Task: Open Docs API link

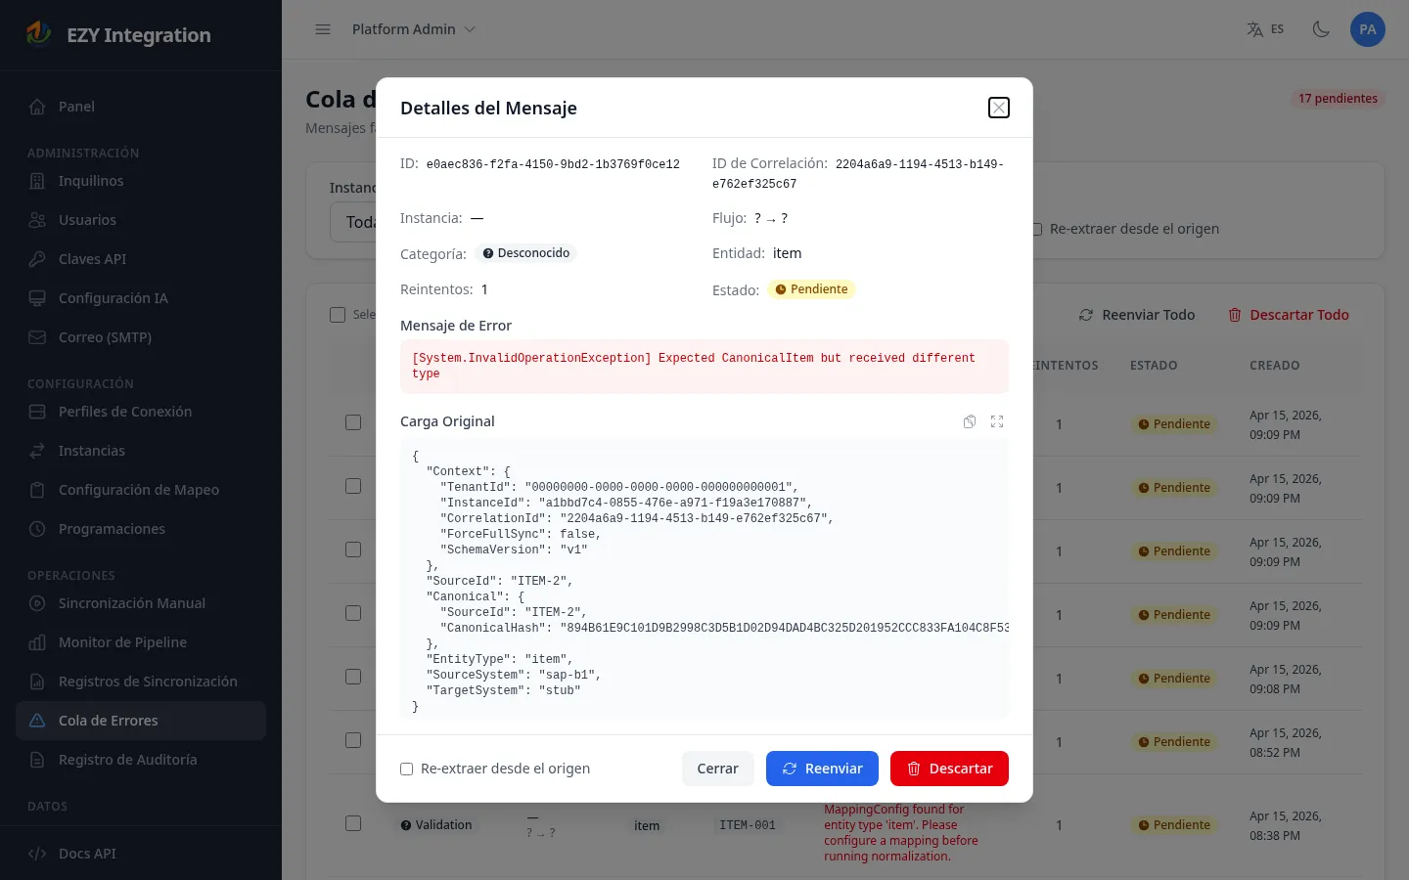Action: coord(141,854)
